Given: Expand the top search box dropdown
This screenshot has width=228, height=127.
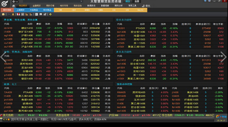Looking at the screenshot, I should point(81,1).
